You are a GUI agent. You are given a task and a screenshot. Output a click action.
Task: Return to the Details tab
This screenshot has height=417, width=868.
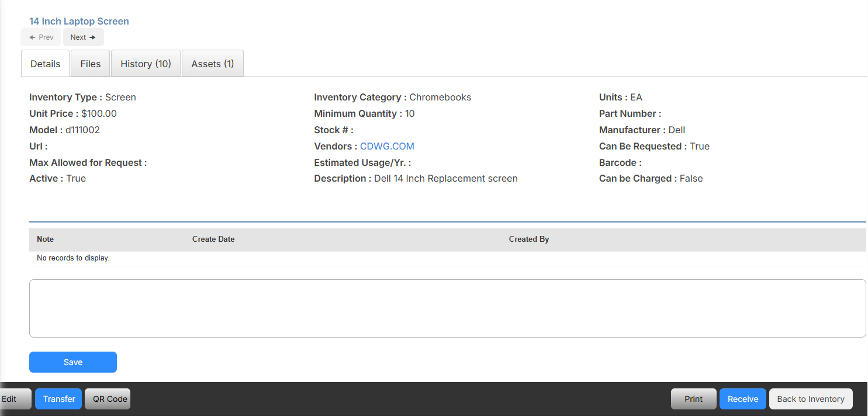(x=45, y=63)
